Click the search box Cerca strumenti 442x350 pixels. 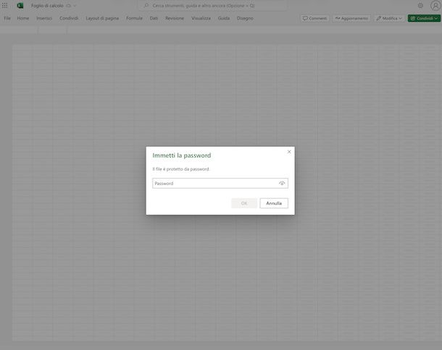(x=213, y=6)
